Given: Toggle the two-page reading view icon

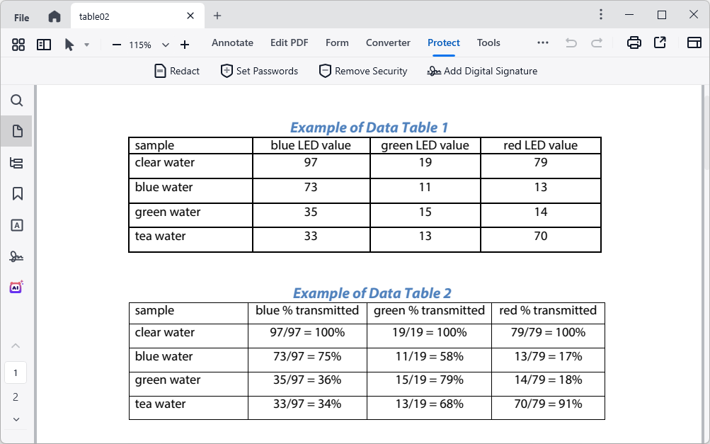Looking at the screenshot, I should point(44,45).
